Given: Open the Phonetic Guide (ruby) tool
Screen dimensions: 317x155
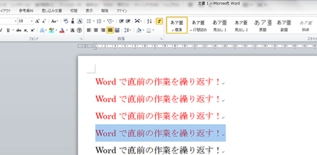Looking at the screenshot, I should click(73, 21).
